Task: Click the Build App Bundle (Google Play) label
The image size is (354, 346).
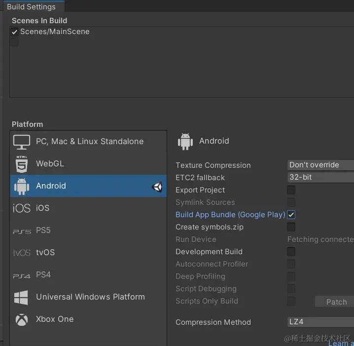Action: 230,215
